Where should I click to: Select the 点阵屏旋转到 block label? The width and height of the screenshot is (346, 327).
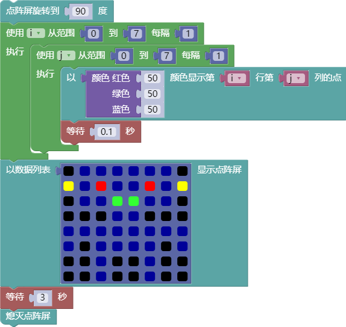[x=33, y=11]
